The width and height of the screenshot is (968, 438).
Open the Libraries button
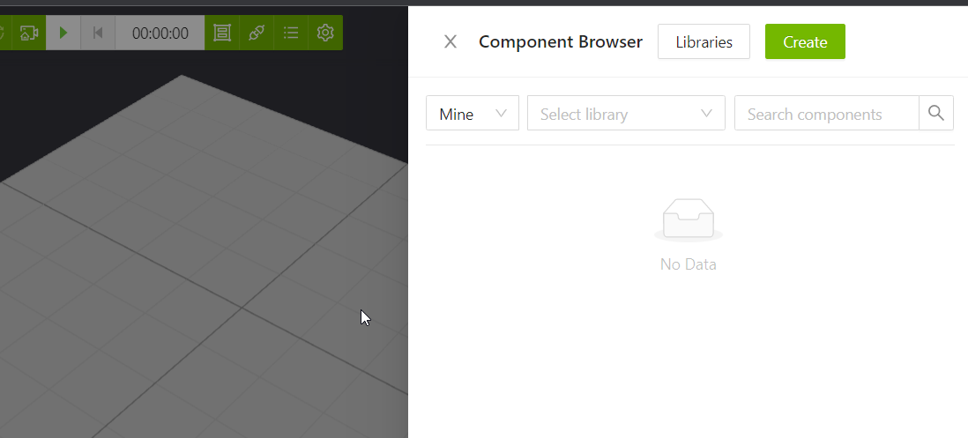coord(704,42)
